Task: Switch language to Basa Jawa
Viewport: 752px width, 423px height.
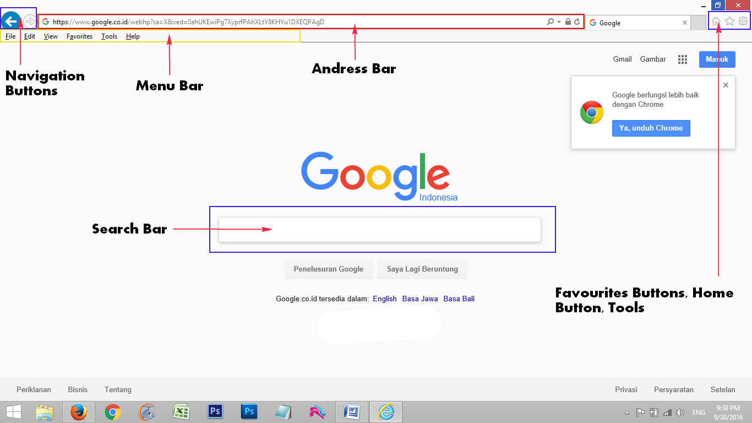Action: 420,299
